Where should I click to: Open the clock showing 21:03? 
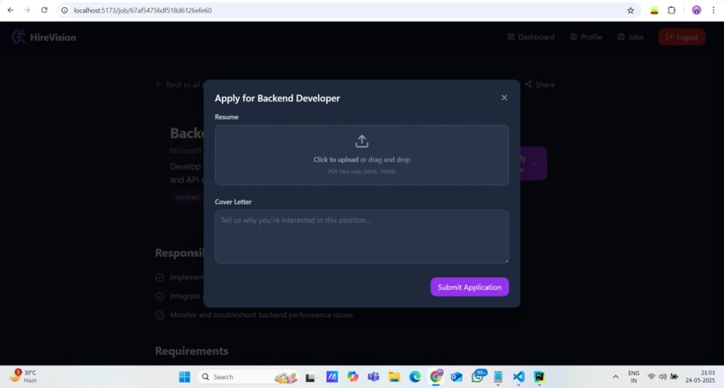(700, 376)
